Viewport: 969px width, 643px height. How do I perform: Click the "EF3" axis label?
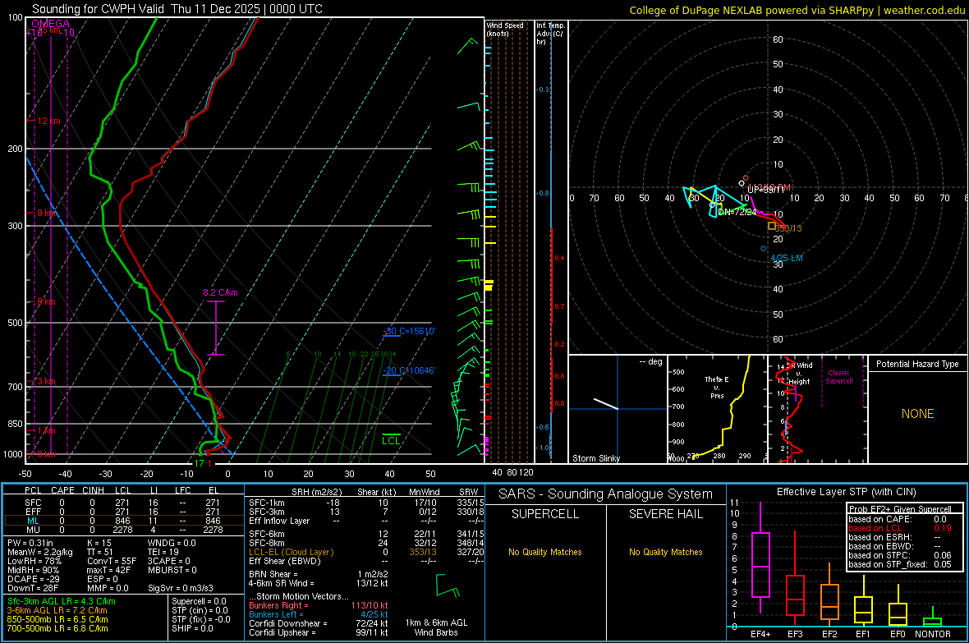(x=795, y=634)
